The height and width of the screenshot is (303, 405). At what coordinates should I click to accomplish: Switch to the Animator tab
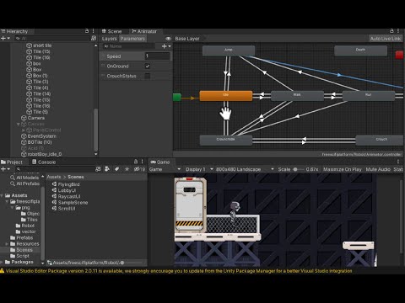tap(144, 31)
